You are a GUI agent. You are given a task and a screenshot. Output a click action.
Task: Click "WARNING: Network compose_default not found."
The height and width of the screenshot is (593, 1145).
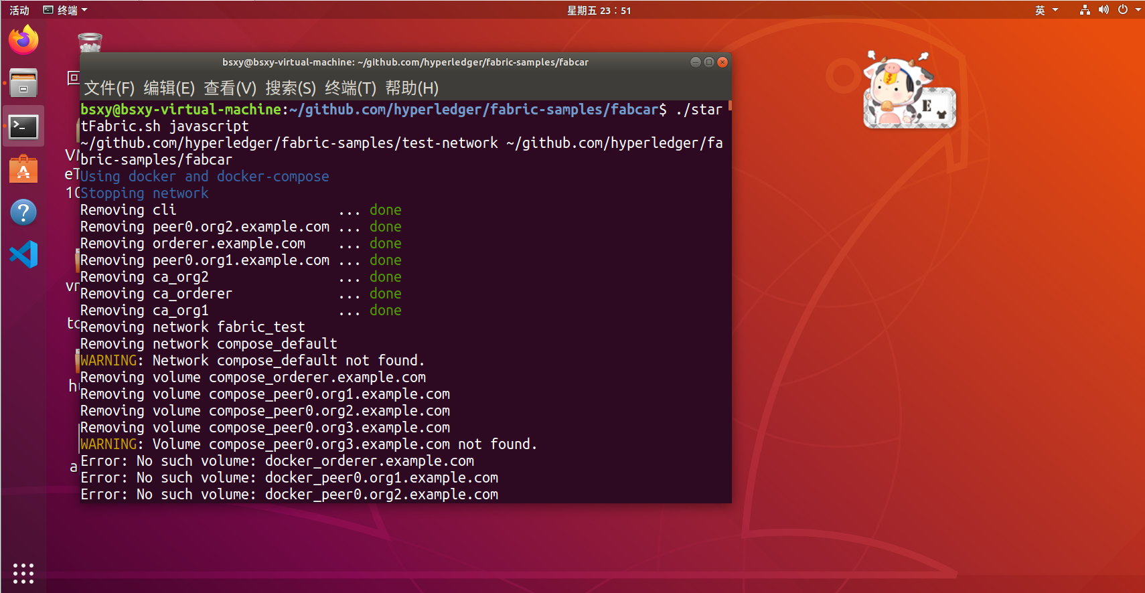(x=252, y=360)
